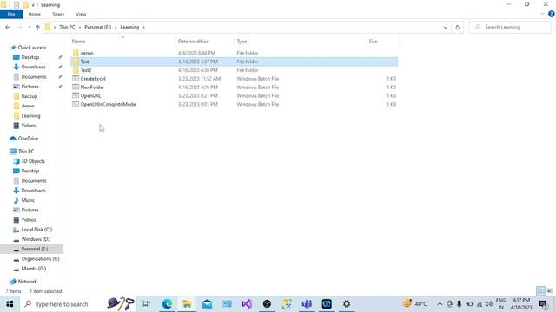Open Organisations (F:) drive
The height and width of the screenshot is (312, 556).
click(40, 259)
